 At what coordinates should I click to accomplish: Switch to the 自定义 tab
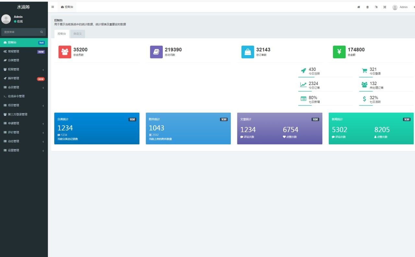[x=77, y=34]
